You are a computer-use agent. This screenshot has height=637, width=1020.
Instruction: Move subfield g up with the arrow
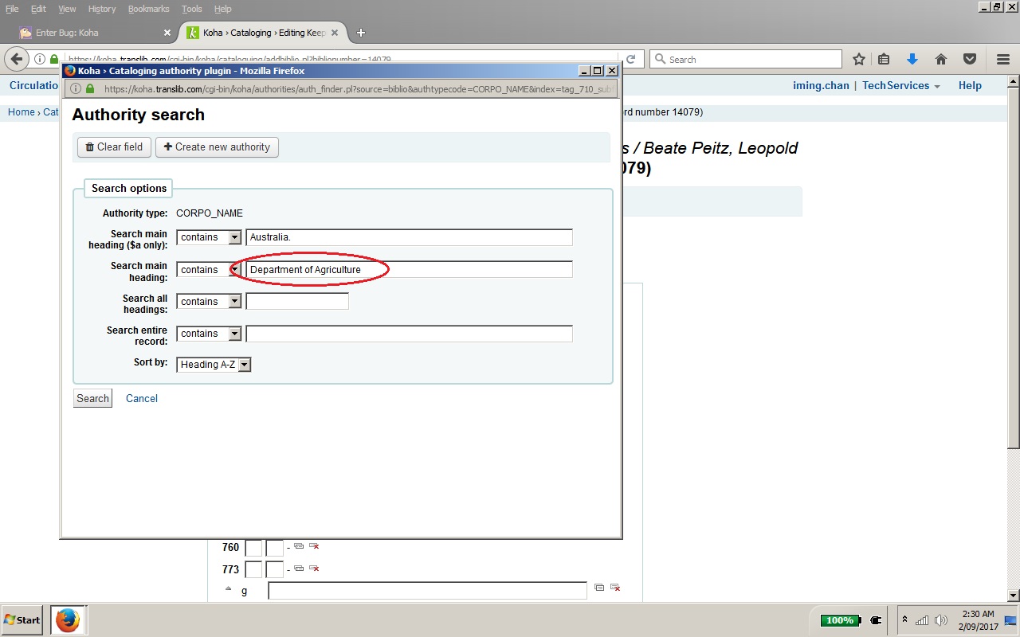(229, 589)
